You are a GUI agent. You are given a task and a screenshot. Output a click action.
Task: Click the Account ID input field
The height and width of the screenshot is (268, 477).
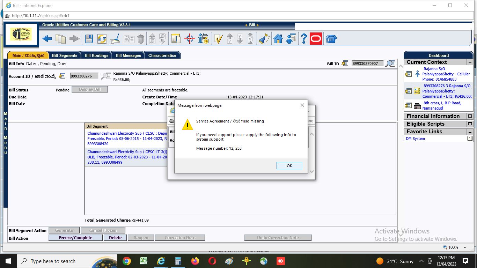(x=84, y=76)
